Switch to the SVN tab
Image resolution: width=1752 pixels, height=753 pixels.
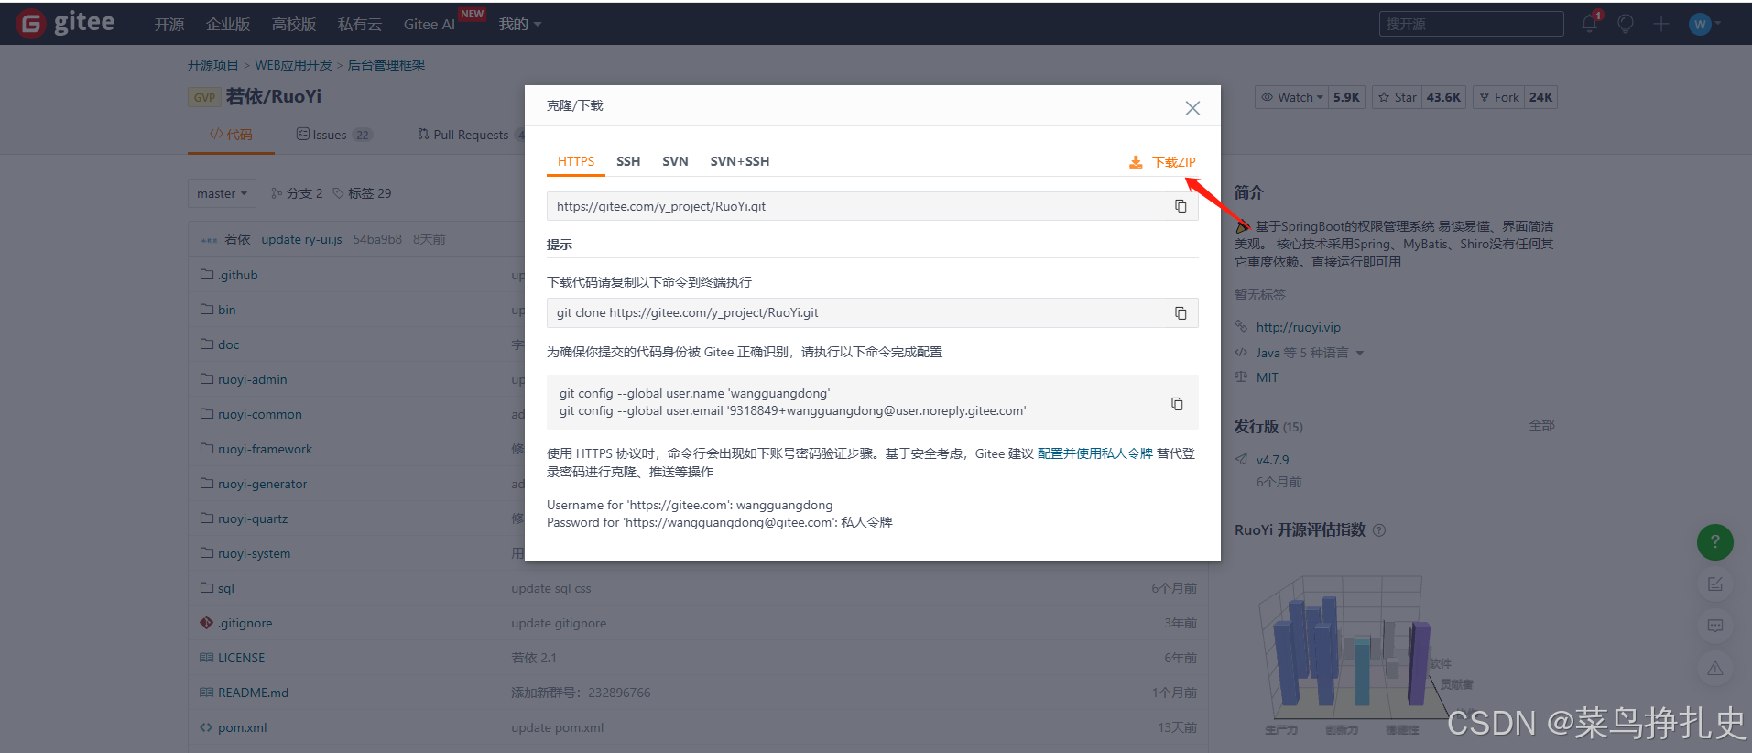coord(675,161)
